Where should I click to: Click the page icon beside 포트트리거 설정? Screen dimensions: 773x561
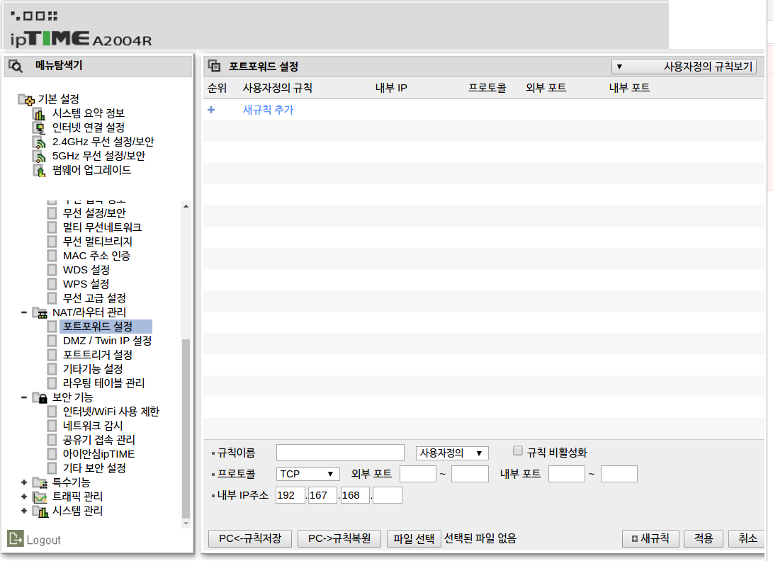point(52,355)
